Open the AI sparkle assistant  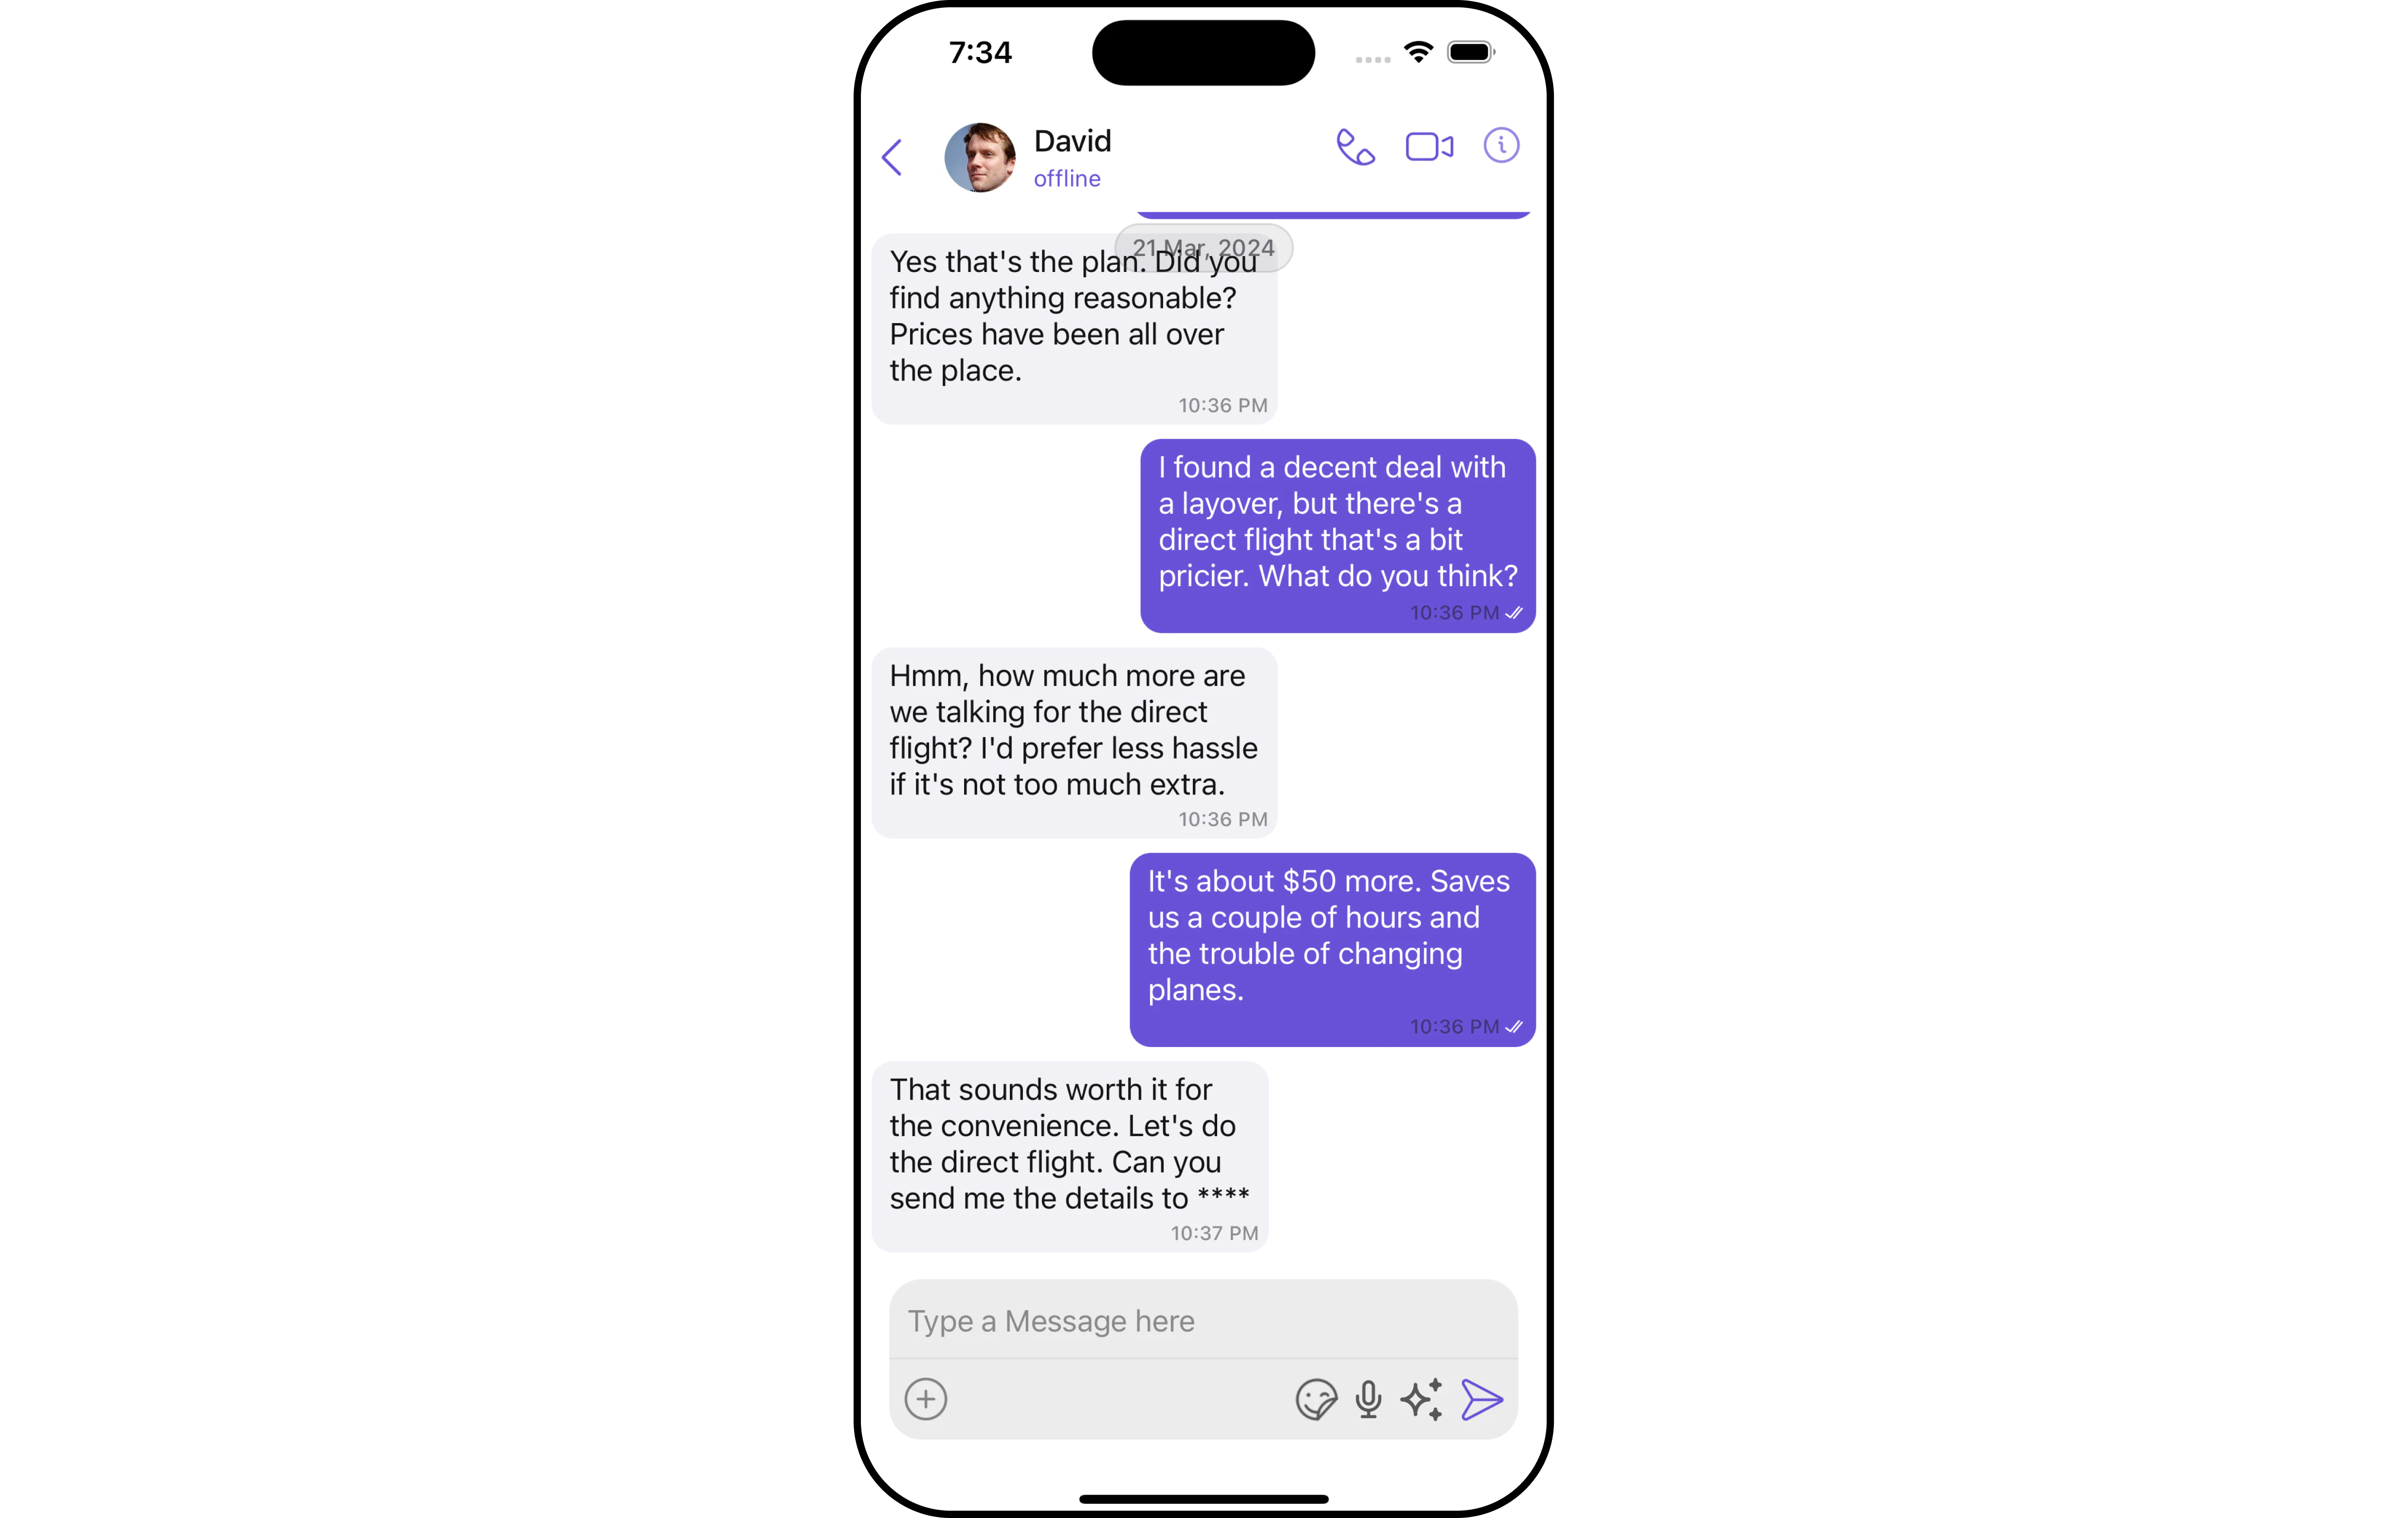pyautogui.click(x=1422, y=1399)
